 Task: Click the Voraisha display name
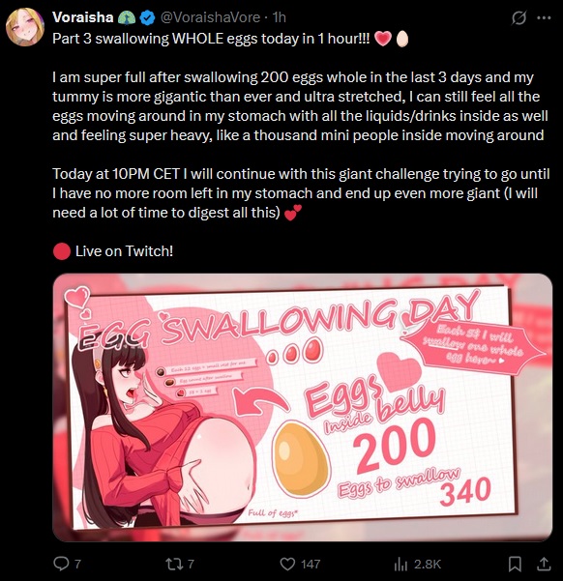click(82, 17)
